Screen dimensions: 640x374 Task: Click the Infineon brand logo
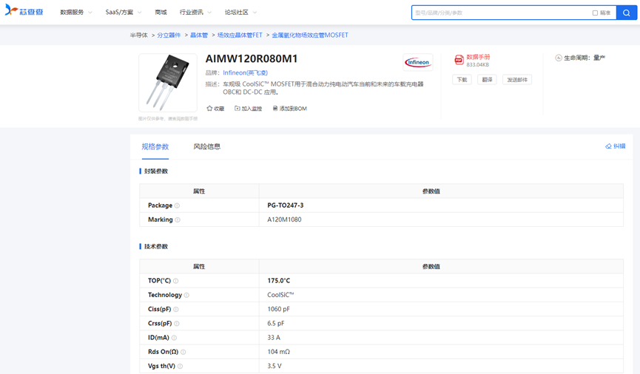(417, 62)
